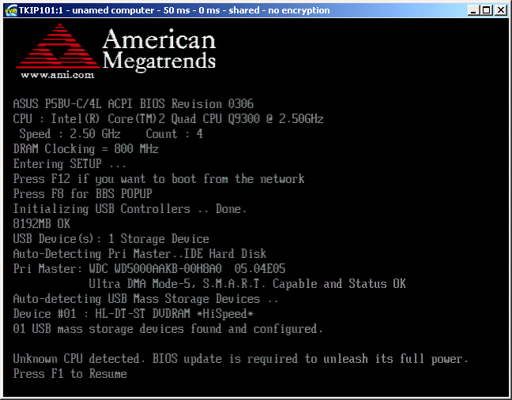Click the 'CPU : Intel(R) Core(TM)2 Quad' line
Image resolution: width=512 pixels, height=400 pixels.
point(168,118)
